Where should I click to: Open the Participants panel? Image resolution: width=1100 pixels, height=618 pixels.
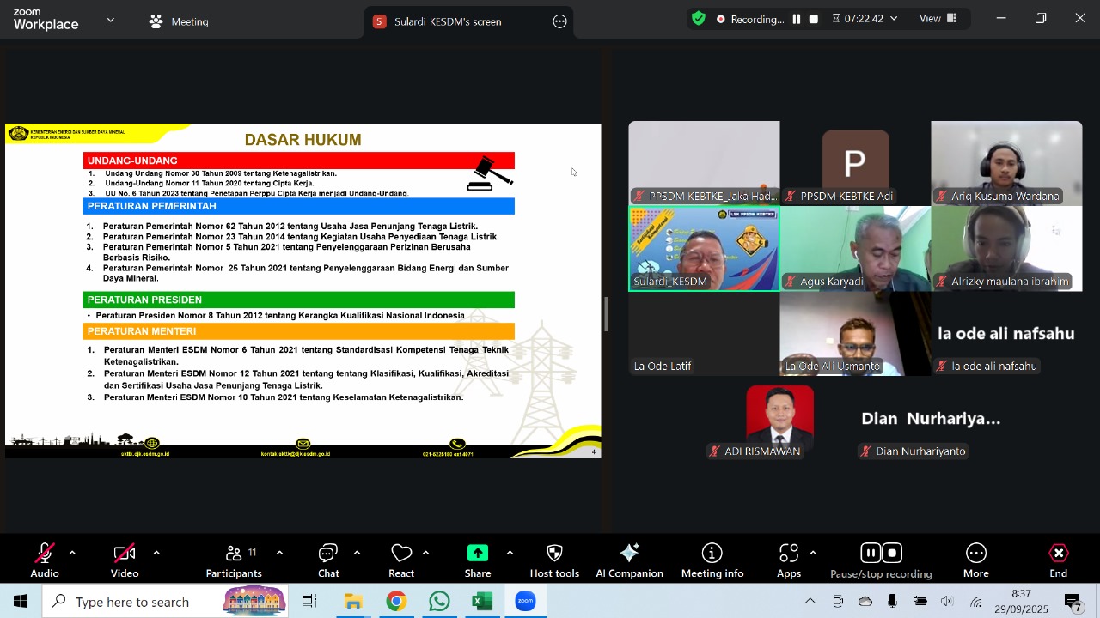click(234, 560)
